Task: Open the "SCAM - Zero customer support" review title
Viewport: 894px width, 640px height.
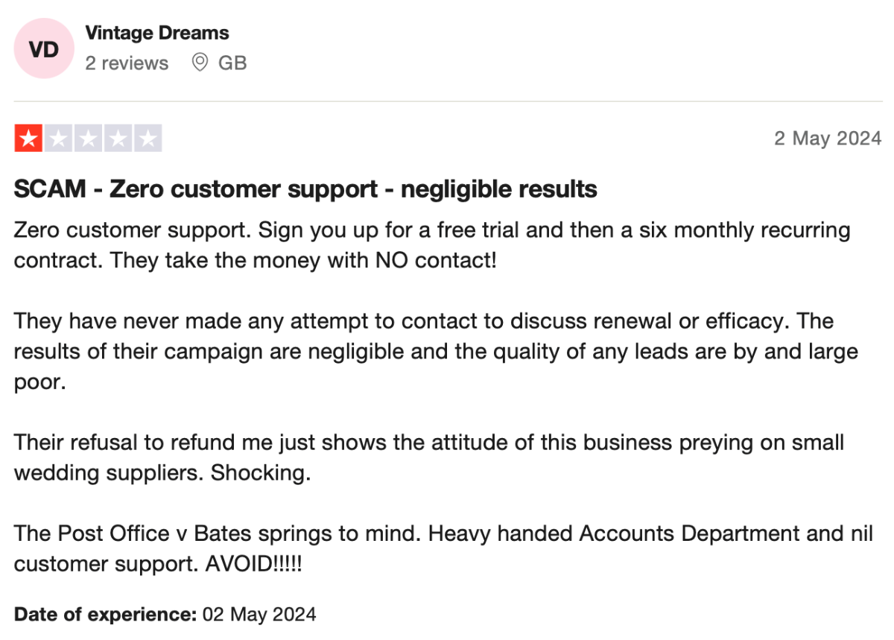Action: click(x=305, y=189)
